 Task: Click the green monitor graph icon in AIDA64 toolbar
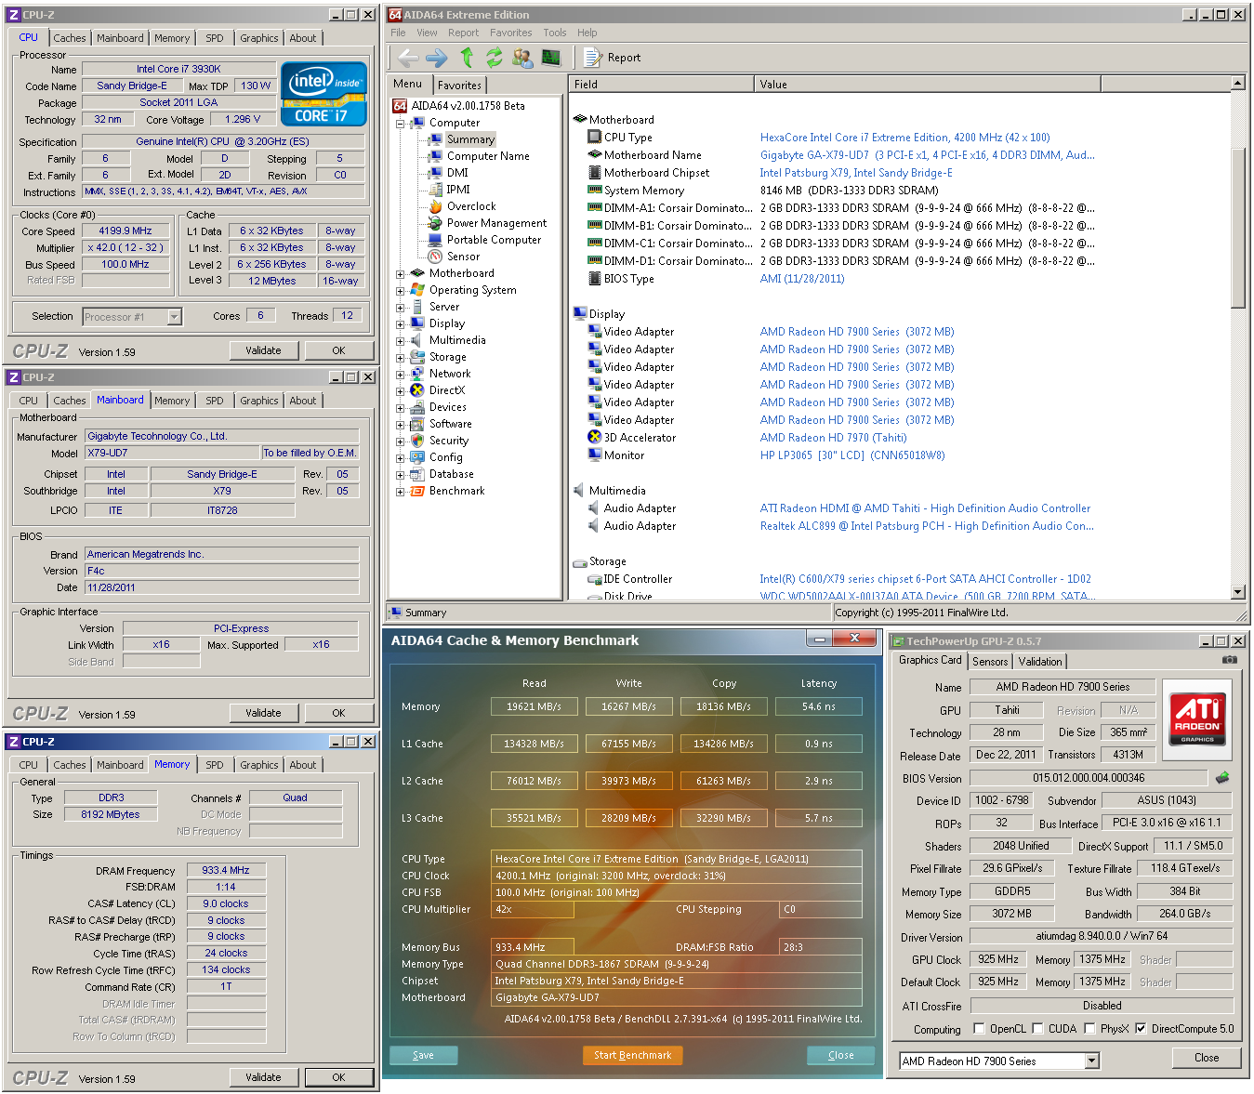tap(551, 58)
